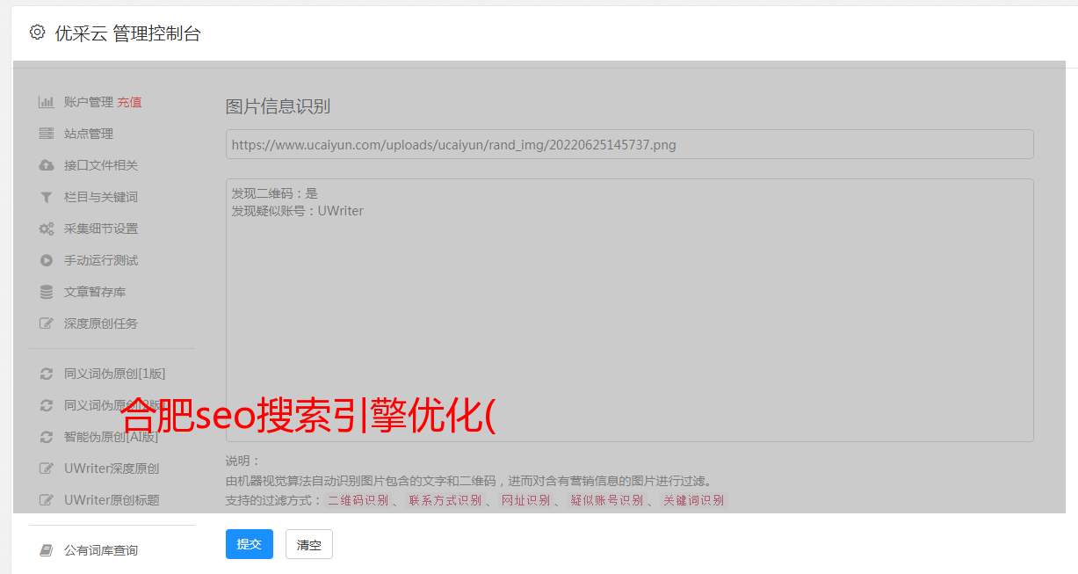Select UWriter深度原创 in the sidebar
Screen dimensions: 1078x574
111,469
